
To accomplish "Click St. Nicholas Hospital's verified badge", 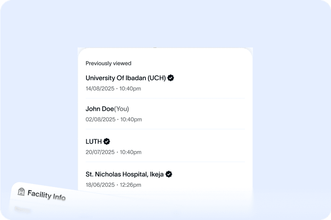I will click(169, 174).
